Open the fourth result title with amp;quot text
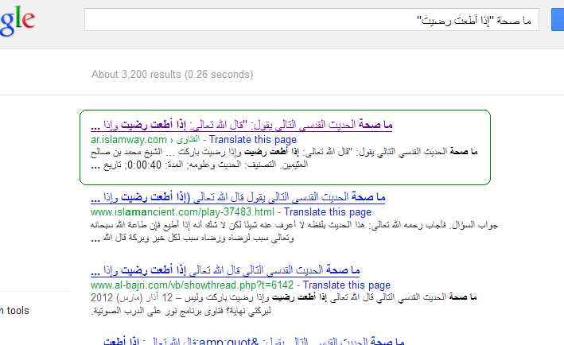Image resolution: width=564 pixels, height=345 pixels. (254, 341)
